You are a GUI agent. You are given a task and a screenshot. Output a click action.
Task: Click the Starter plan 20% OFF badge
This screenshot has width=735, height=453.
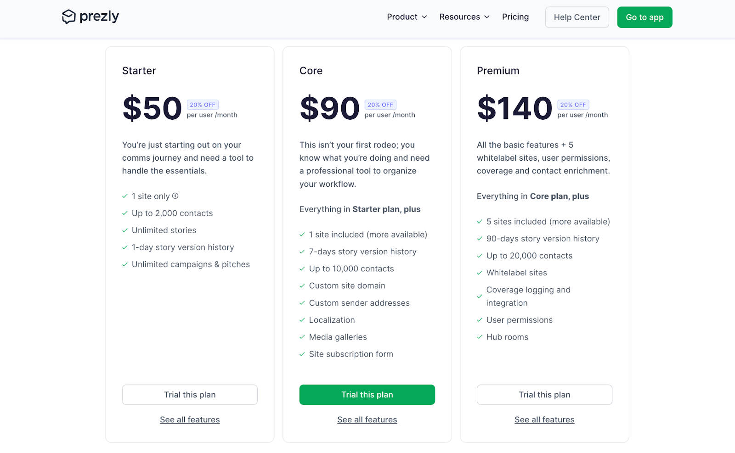pyautogui.click(x=203, y=105)
